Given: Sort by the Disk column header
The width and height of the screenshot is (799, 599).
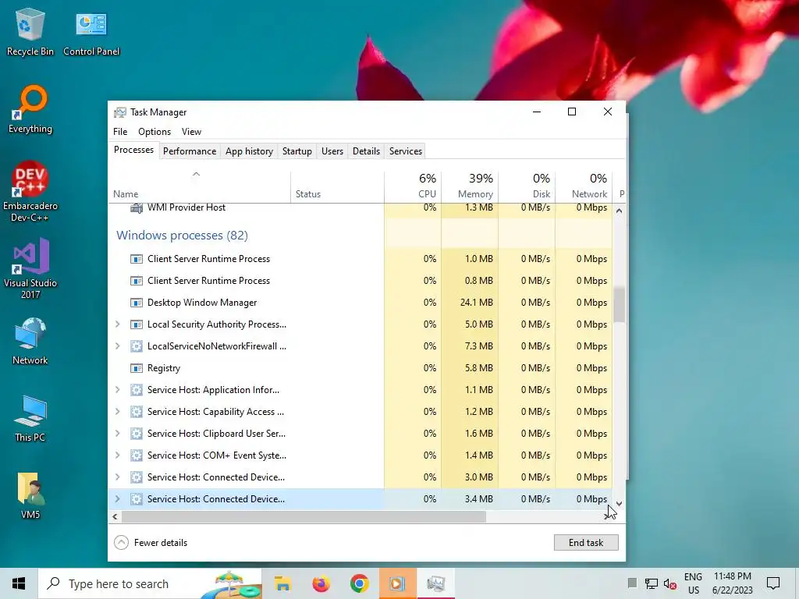Looking at the screenshot, I should [x=527, y=186].
